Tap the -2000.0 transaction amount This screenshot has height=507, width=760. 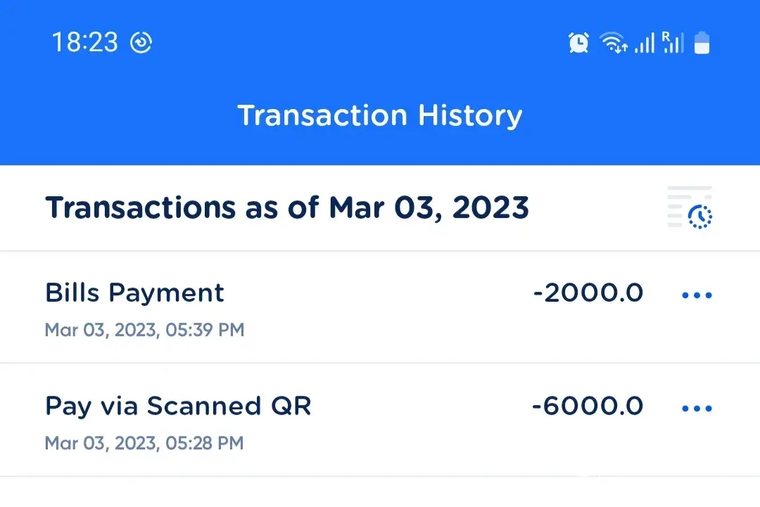588,293
